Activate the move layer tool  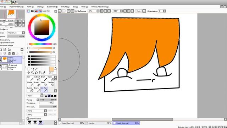[x=29, y=73]
